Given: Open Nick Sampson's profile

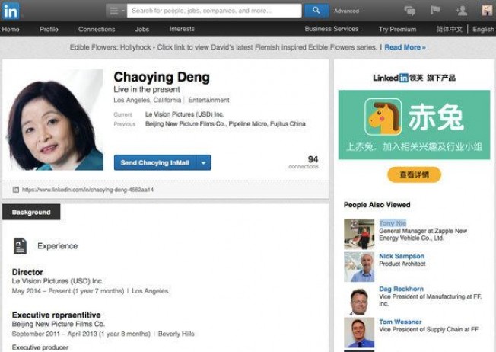Looking at the screenshot, I should pyautogui.click(x=402, y=256).
